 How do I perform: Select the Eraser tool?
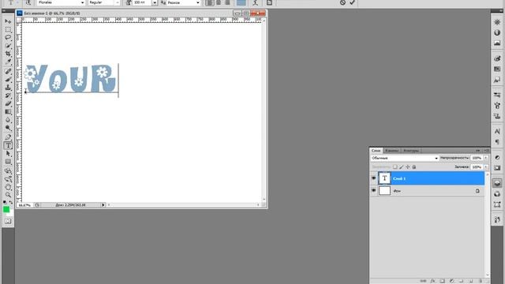8,103
